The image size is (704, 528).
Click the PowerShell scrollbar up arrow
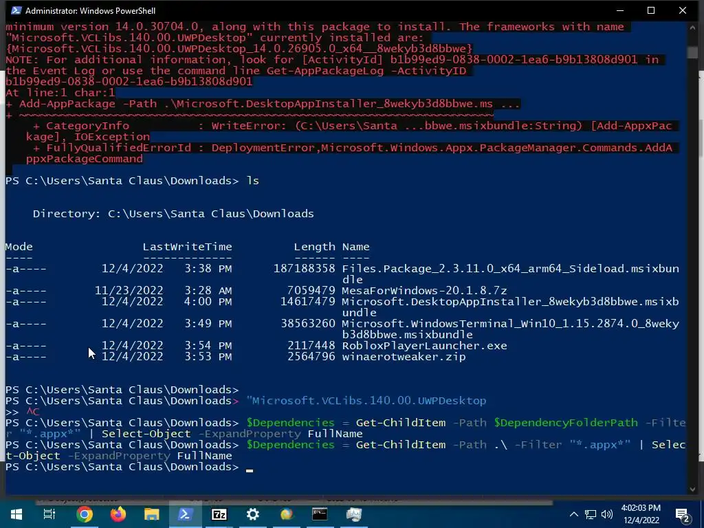(692, 27)
